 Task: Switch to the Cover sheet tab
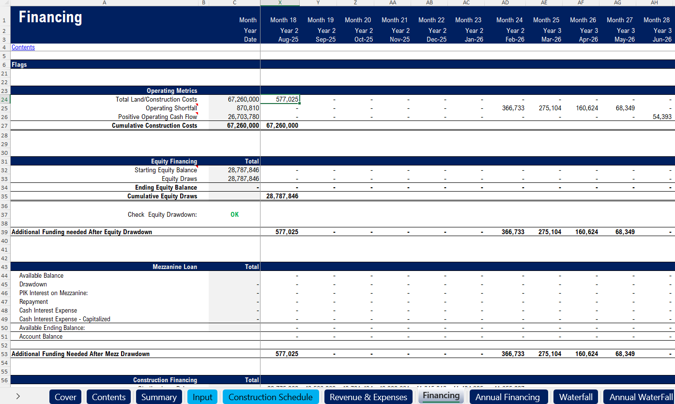[65, 397]
